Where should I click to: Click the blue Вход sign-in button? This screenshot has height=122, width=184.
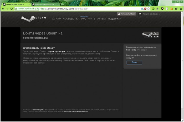click(134, 62)
